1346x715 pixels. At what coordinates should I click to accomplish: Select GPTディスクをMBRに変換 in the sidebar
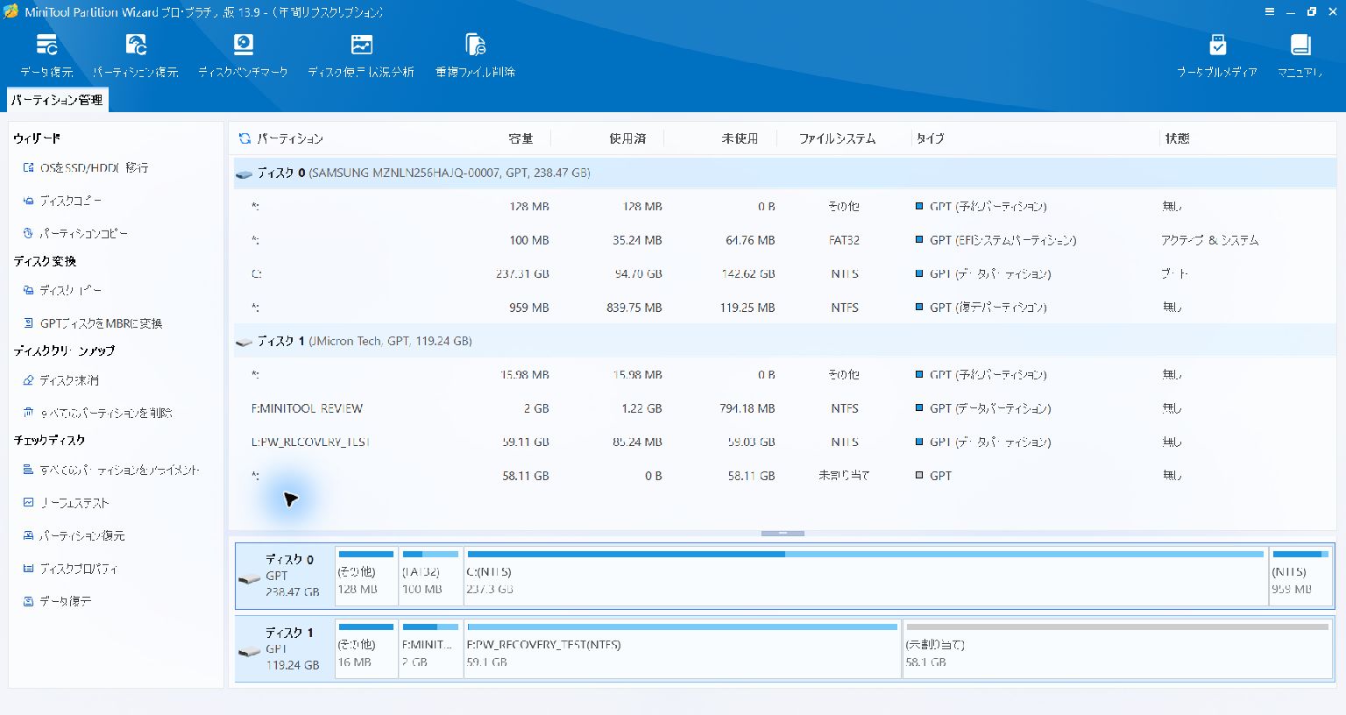[x=93, y=323]
